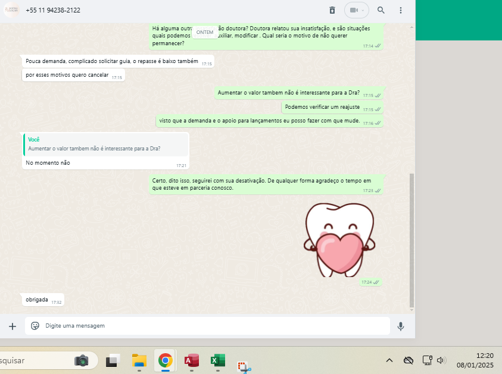Open the emoji and sticker picker
502x374 pixels.
pos(35,326)
